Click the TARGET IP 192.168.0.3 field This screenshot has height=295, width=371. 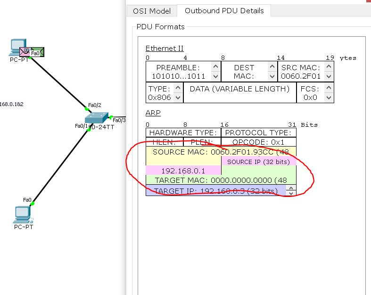click(216, 191)
